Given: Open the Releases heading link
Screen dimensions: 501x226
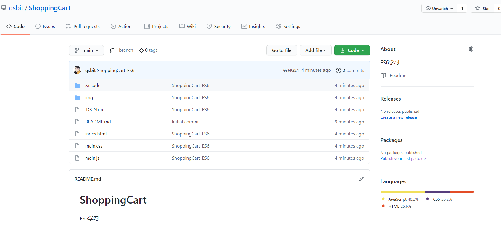Looking at the screenshot, I should 391,99.
